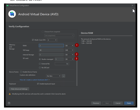This screenshot has width=140, height=110.
Task: Open the RAM unit GB dropdown
Action: (69, 46)
